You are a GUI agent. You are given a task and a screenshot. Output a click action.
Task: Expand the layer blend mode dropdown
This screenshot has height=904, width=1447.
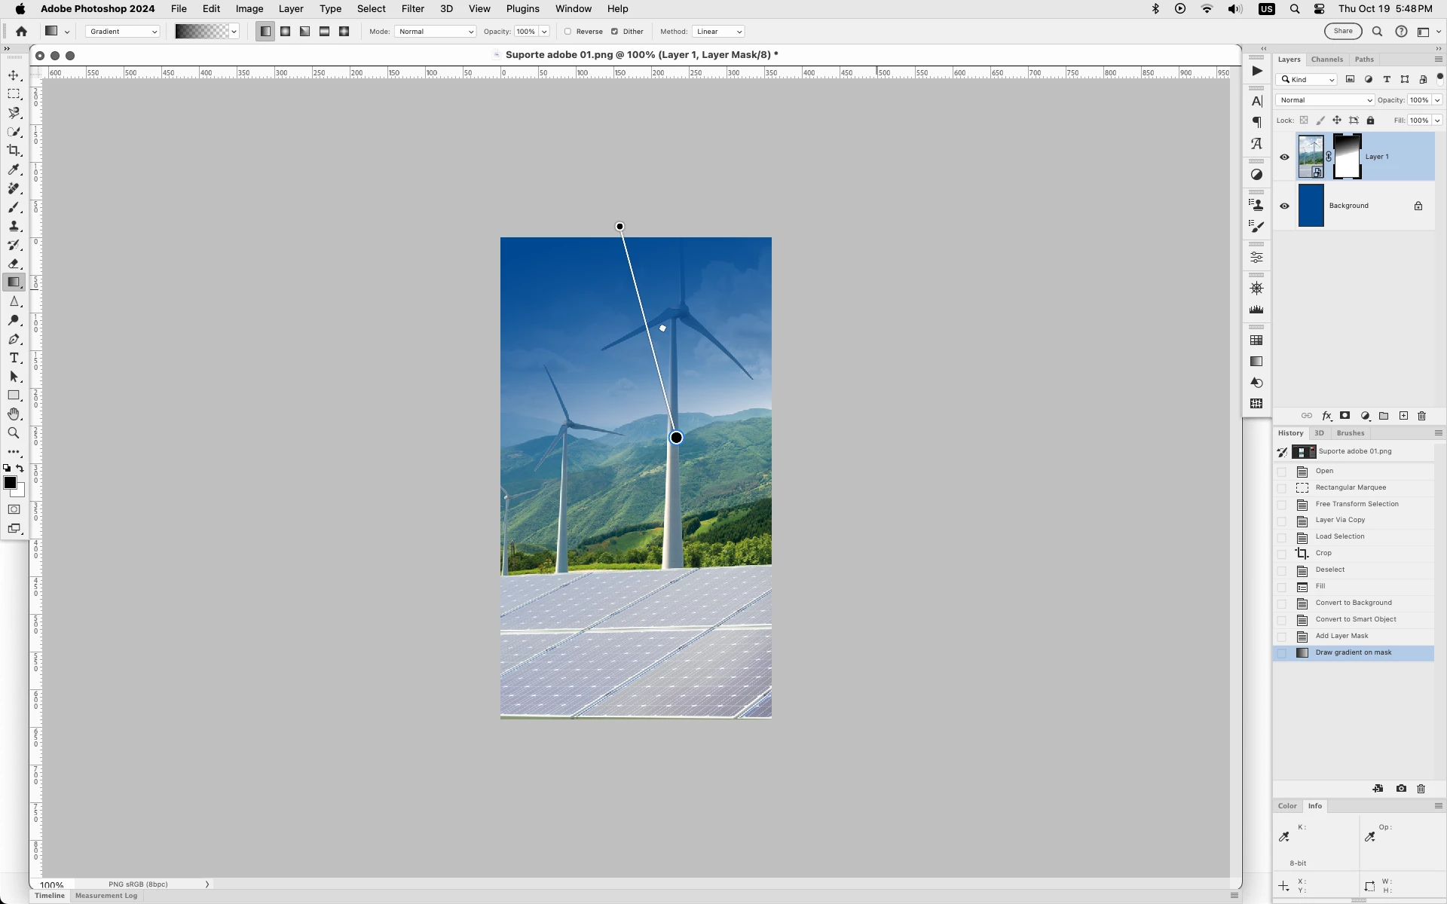point(1325,100)
